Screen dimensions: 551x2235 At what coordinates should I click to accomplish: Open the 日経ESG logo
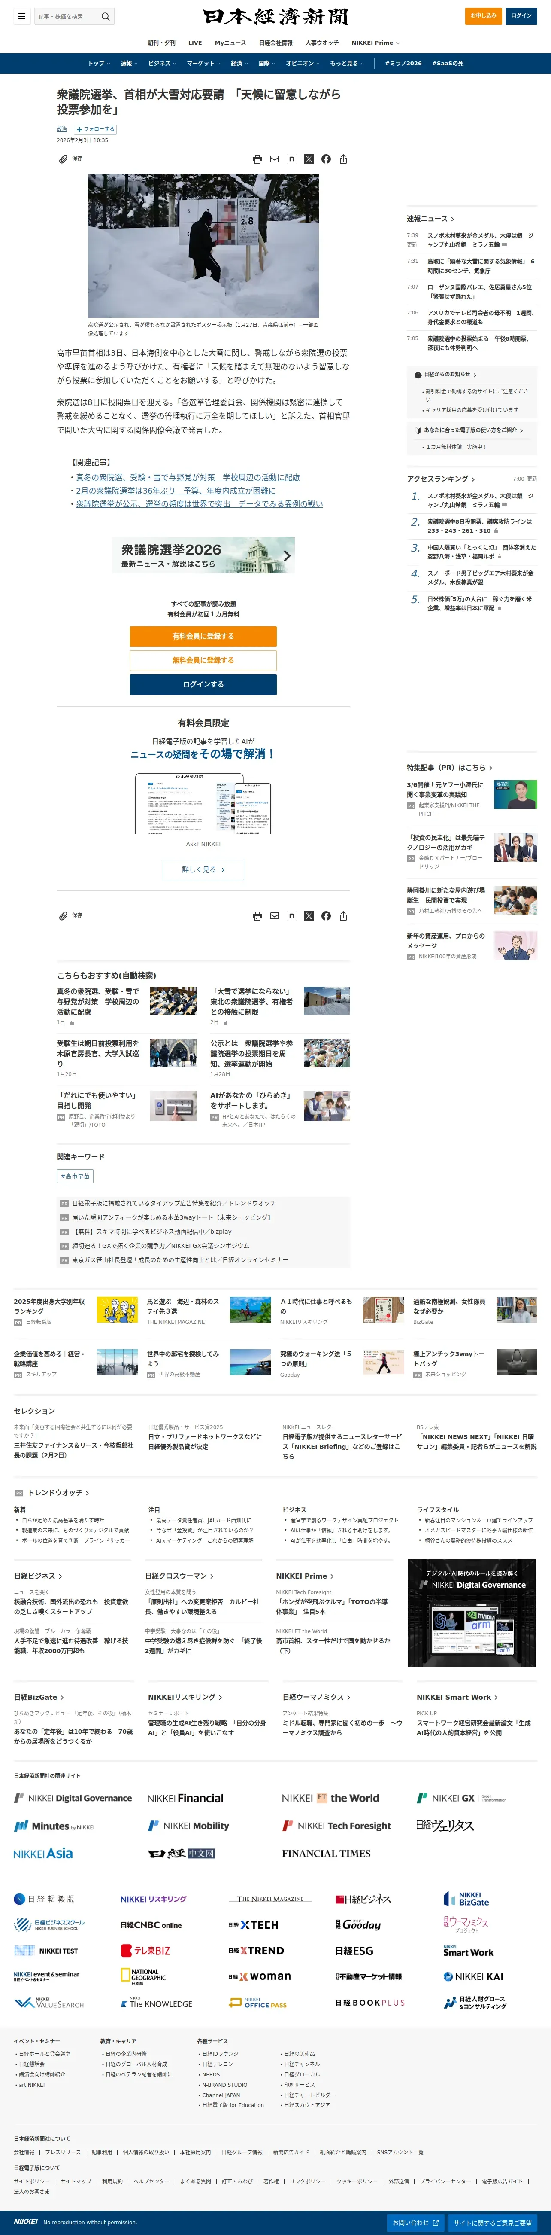click(354, 1951)
